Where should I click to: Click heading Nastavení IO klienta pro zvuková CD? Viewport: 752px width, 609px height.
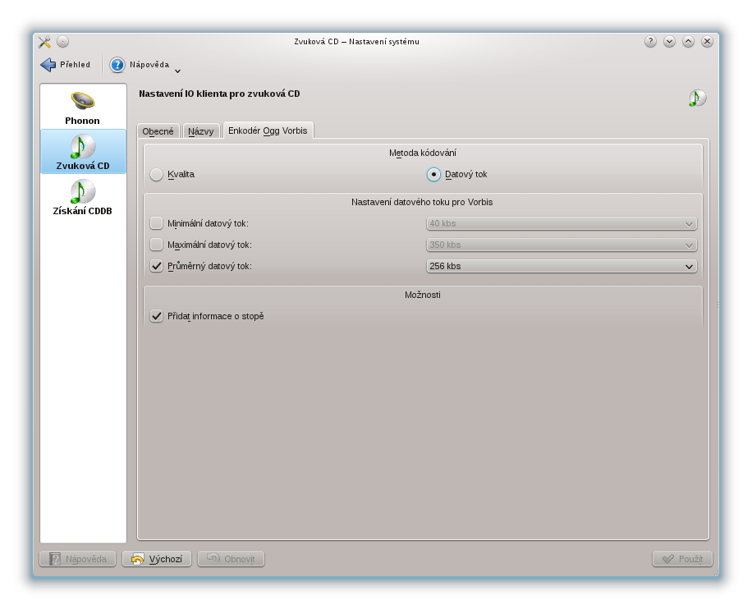(219, 94)
